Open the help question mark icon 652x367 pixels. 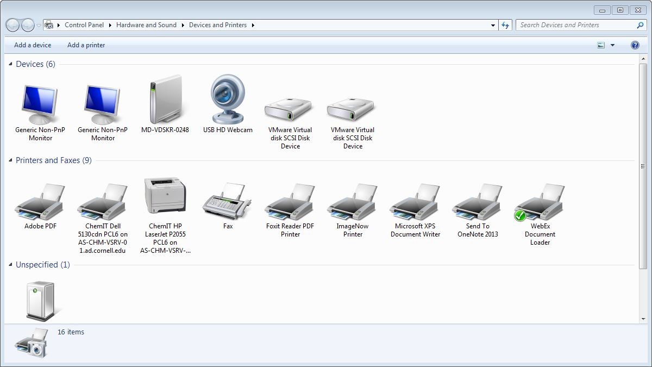pos(635,45)
